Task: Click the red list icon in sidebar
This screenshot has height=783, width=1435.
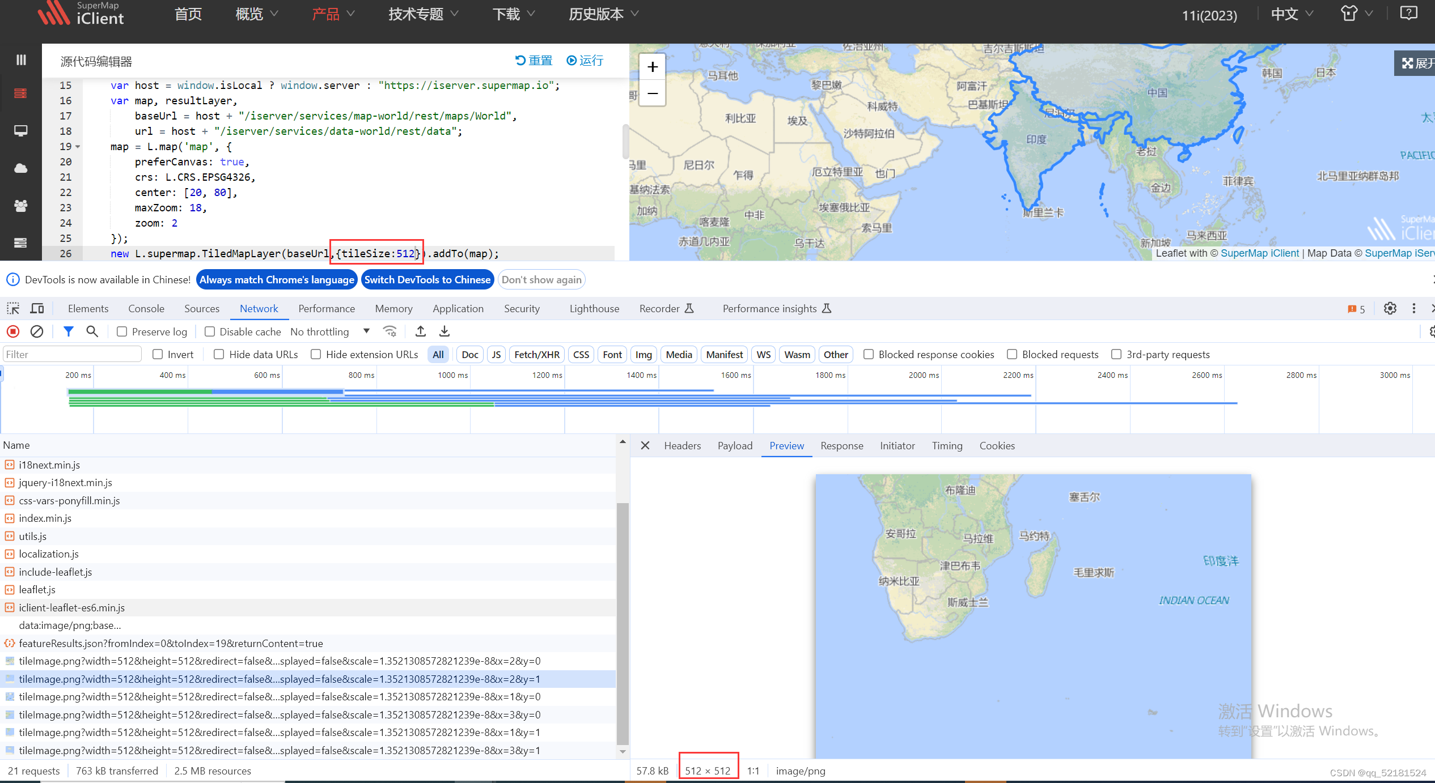Action: (21, 93)
